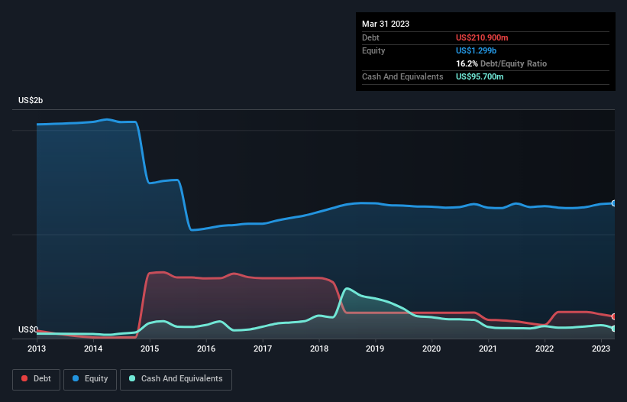Click the US$1.299b equity value

click(x=476, y=50)
